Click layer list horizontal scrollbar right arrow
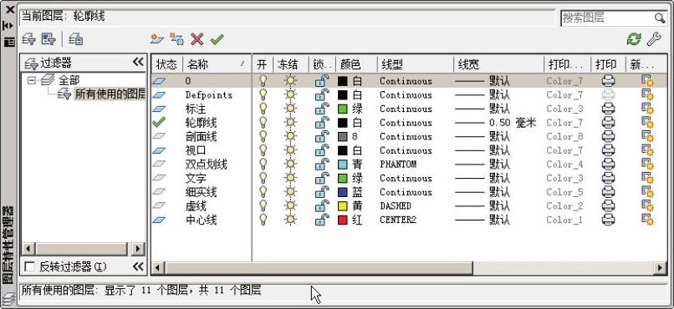Viewport: 674px width, 309px height. 660,268
